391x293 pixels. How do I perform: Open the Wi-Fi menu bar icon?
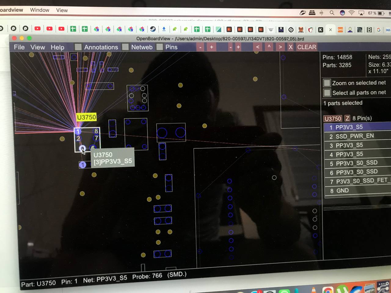coord(352,13)
